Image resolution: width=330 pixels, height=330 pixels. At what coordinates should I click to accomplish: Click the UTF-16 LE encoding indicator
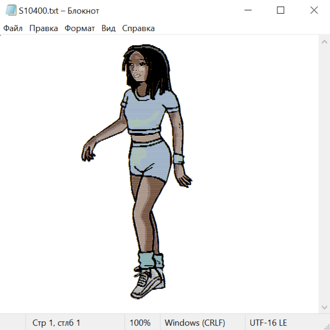coord(268,323)
